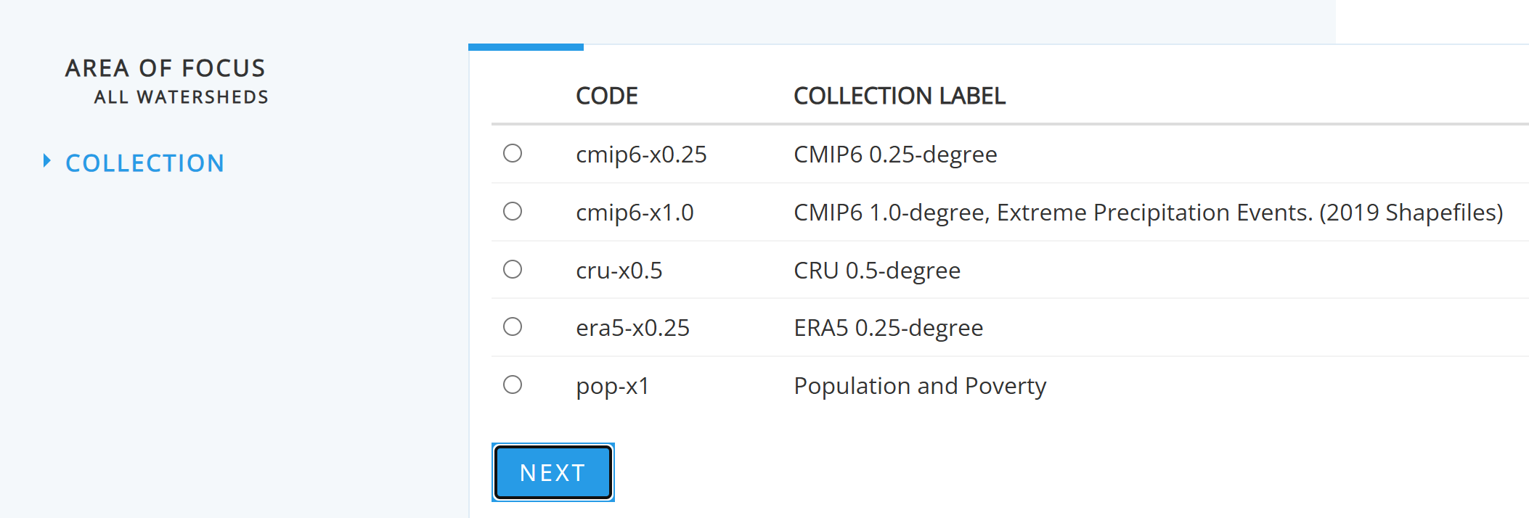Click the blue progress bar indicator
This screenshot has height=518, width=1529.
point(526,47)
